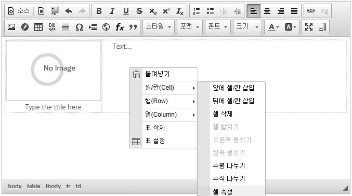Insert page break icon
The width and height of the screenshot is (352, 196).
point(93,27)
